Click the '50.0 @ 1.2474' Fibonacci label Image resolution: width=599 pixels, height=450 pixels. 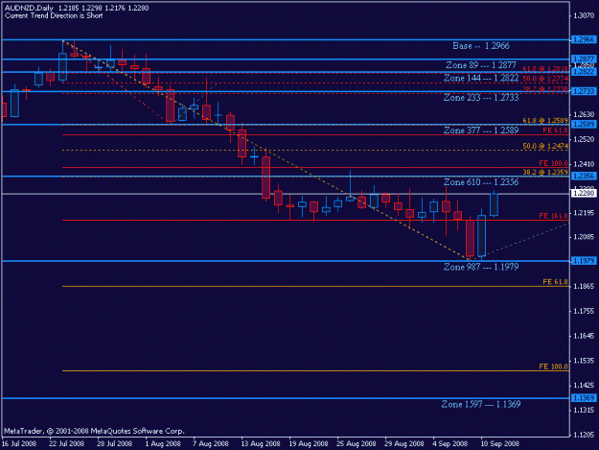[545, 146]
